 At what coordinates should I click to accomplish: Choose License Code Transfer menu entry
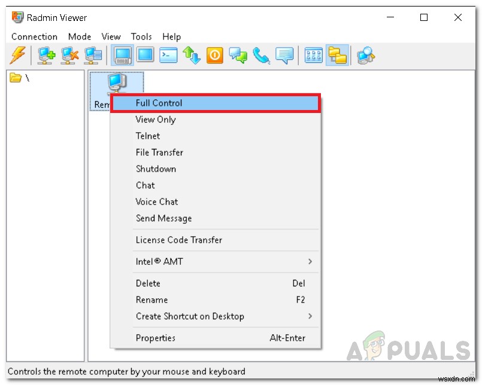click(x=215, y=240)
